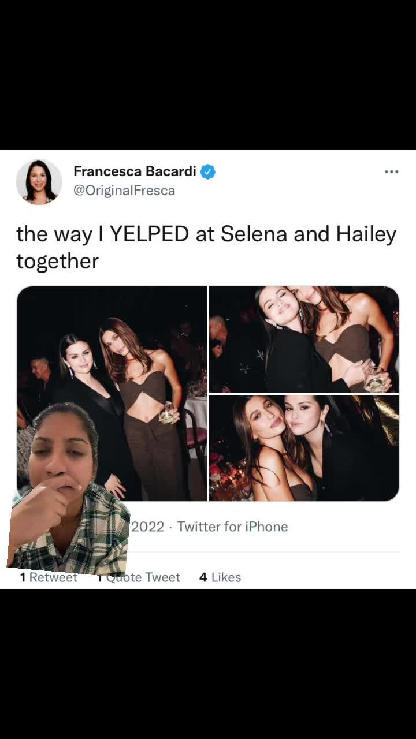Screen dimensions: 416x739
Task: Tap the black area above the tweet
Action: 208,75
